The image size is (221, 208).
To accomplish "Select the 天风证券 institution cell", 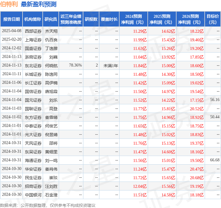I will pyautogui.click(x=33, y=143).
